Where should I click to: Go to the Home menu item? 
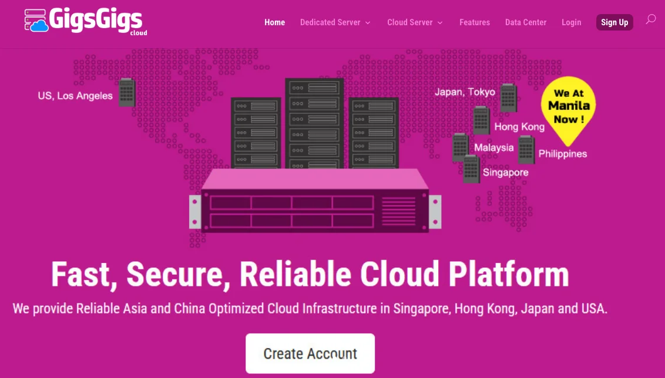tap(275, 22)
